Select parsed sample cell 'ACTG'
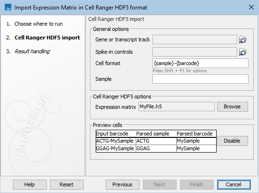259x193 pixels. pyautogui.click(x=156, y=141)
